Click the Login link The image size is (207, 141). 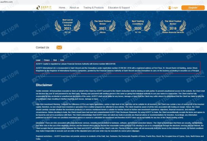175,8
